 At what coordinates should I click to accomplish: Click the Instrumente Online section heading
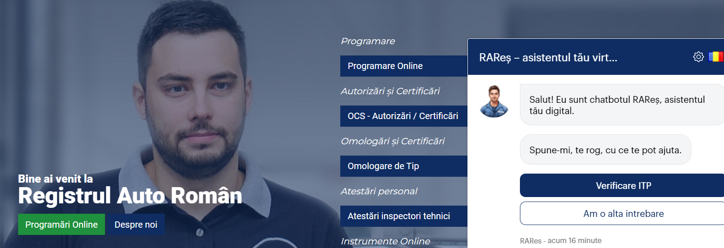(385, 241)
